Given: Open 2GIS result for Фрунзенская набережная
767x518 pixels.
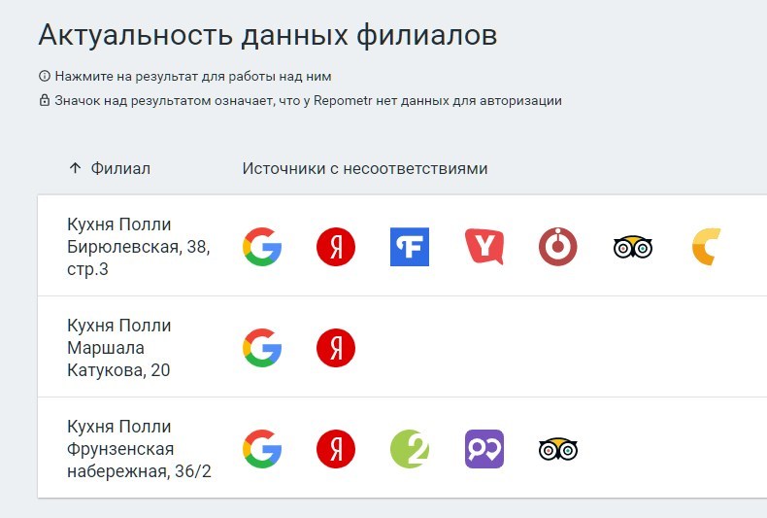Looking at the screenshot, I should [x=410, y=449].
